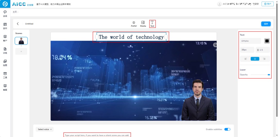This screenshot has height=137, width=278.
Task: Go back with the left arrow
Action: (18, 24)
